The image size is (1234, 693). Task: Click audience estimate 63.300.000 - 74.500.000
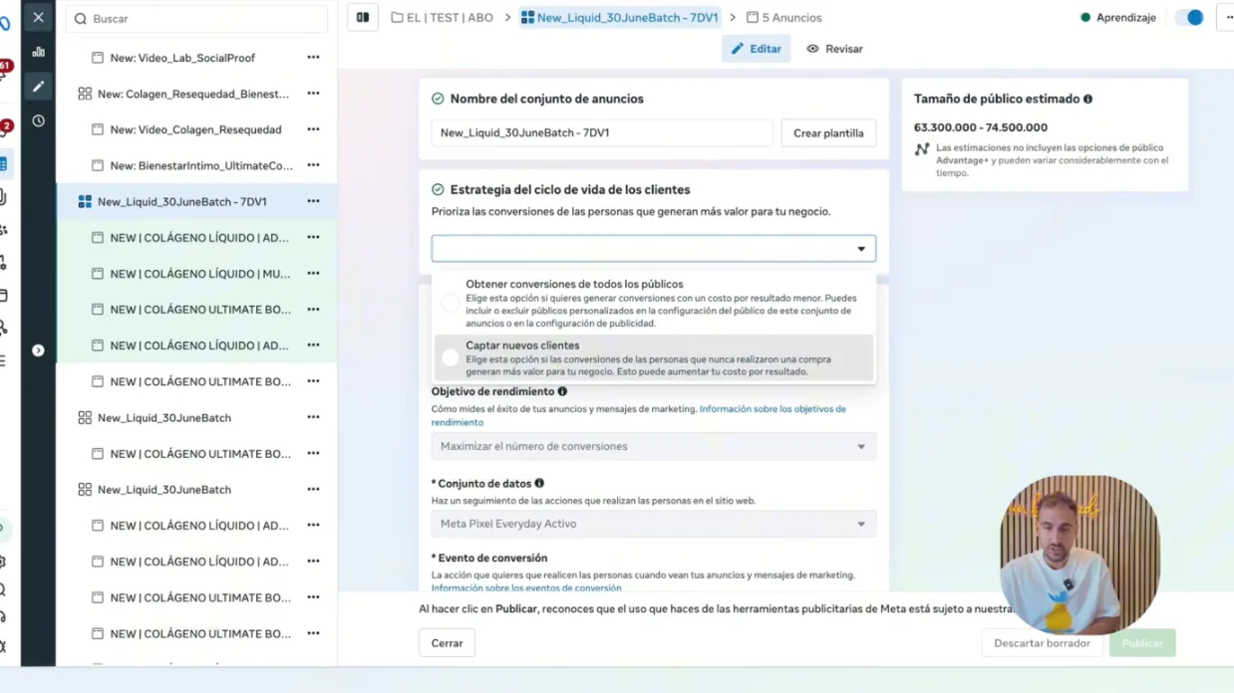pos(981,127)
